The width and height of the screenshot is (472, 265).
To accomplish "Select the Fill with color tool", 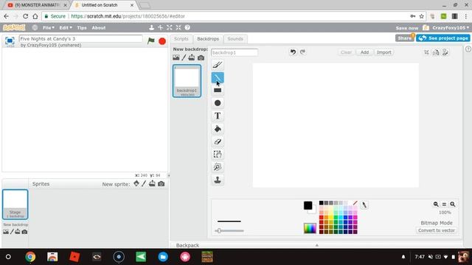I will 218,129.
